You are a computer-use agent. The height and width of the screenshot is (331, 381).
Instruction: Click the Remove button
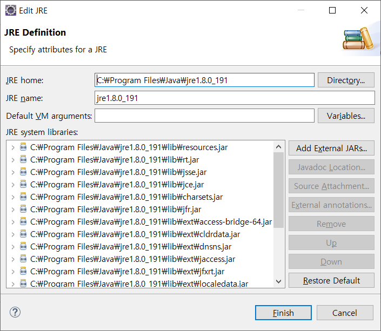pyautogui.click(x=331, y=224)
